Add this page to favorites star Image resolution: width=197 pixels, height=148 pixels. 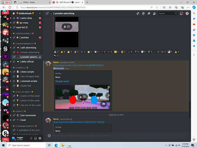point(157,7)
